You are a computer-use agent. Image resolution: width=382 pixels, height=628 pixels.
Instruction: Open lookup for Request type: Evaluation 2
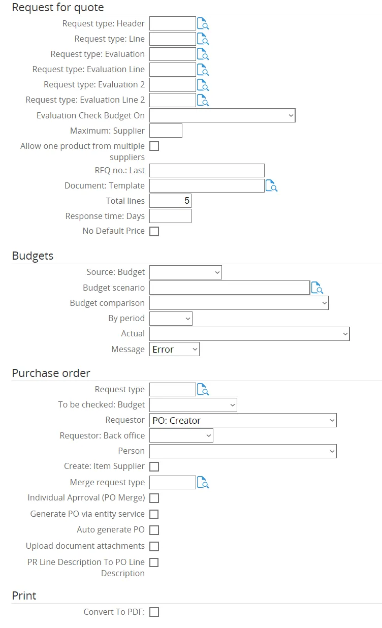coord(203,85)
